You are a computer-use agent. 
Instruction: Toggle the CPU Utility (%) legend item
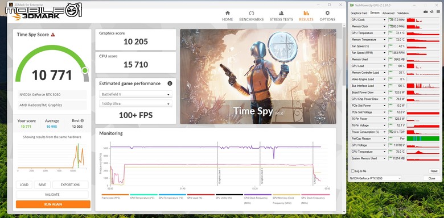tap(229, 196)
